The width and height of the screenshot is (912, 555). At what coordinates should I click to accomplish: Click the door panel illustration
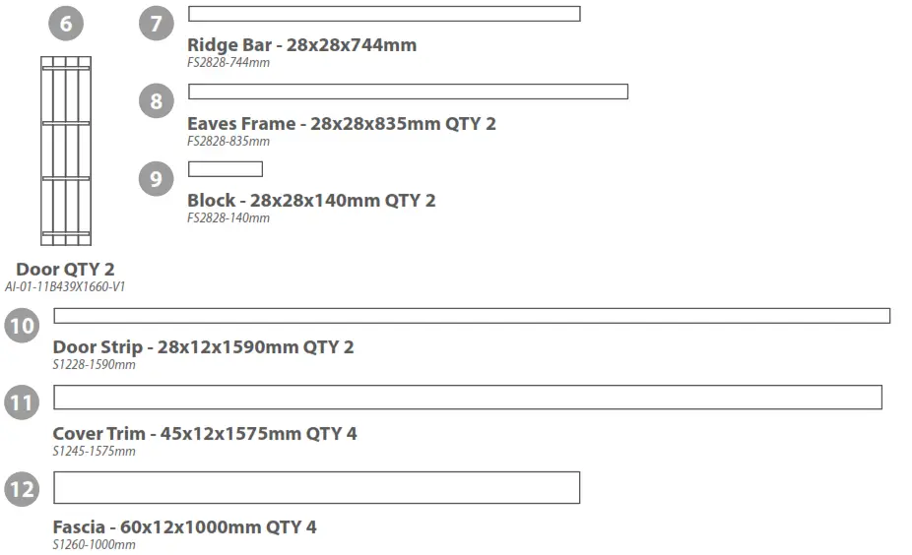(66, 151)
